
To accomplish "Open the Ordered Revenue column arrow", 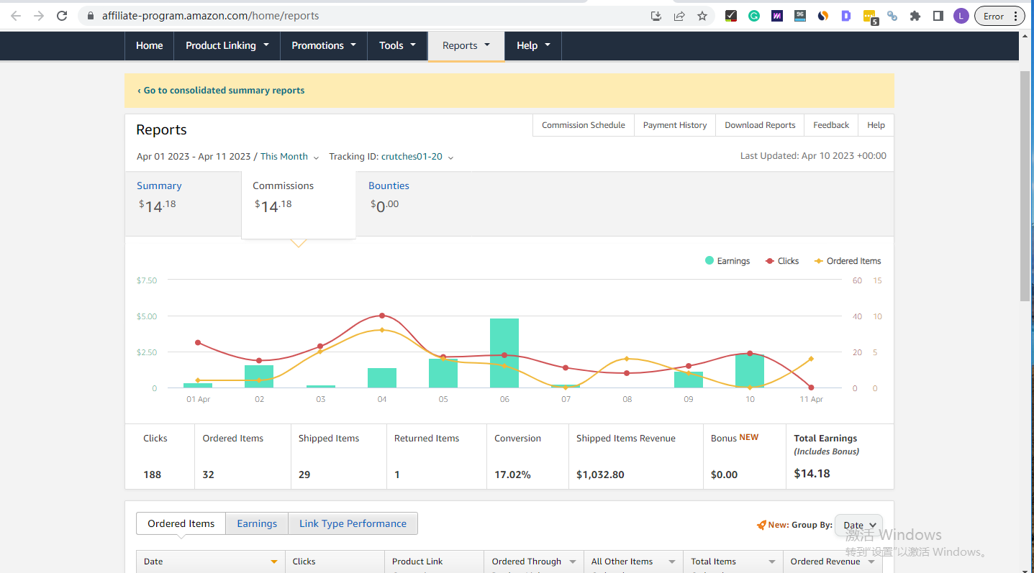I will (x=872, y=561).
